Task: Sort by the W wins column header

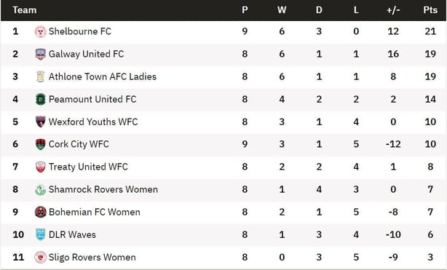Action: (x=282, y=10)
